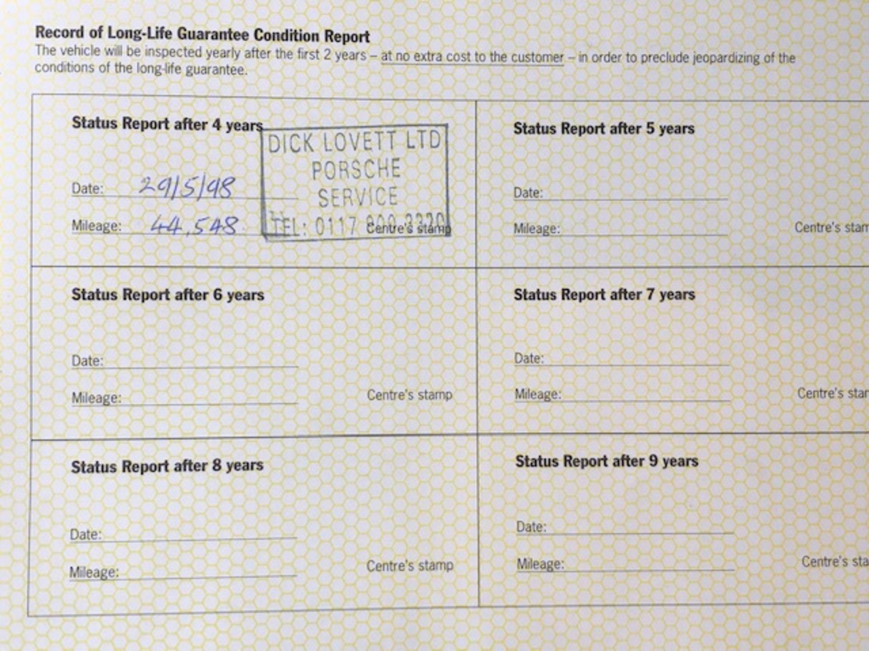Click the word SERVICE in the stamp

(358, 198)
